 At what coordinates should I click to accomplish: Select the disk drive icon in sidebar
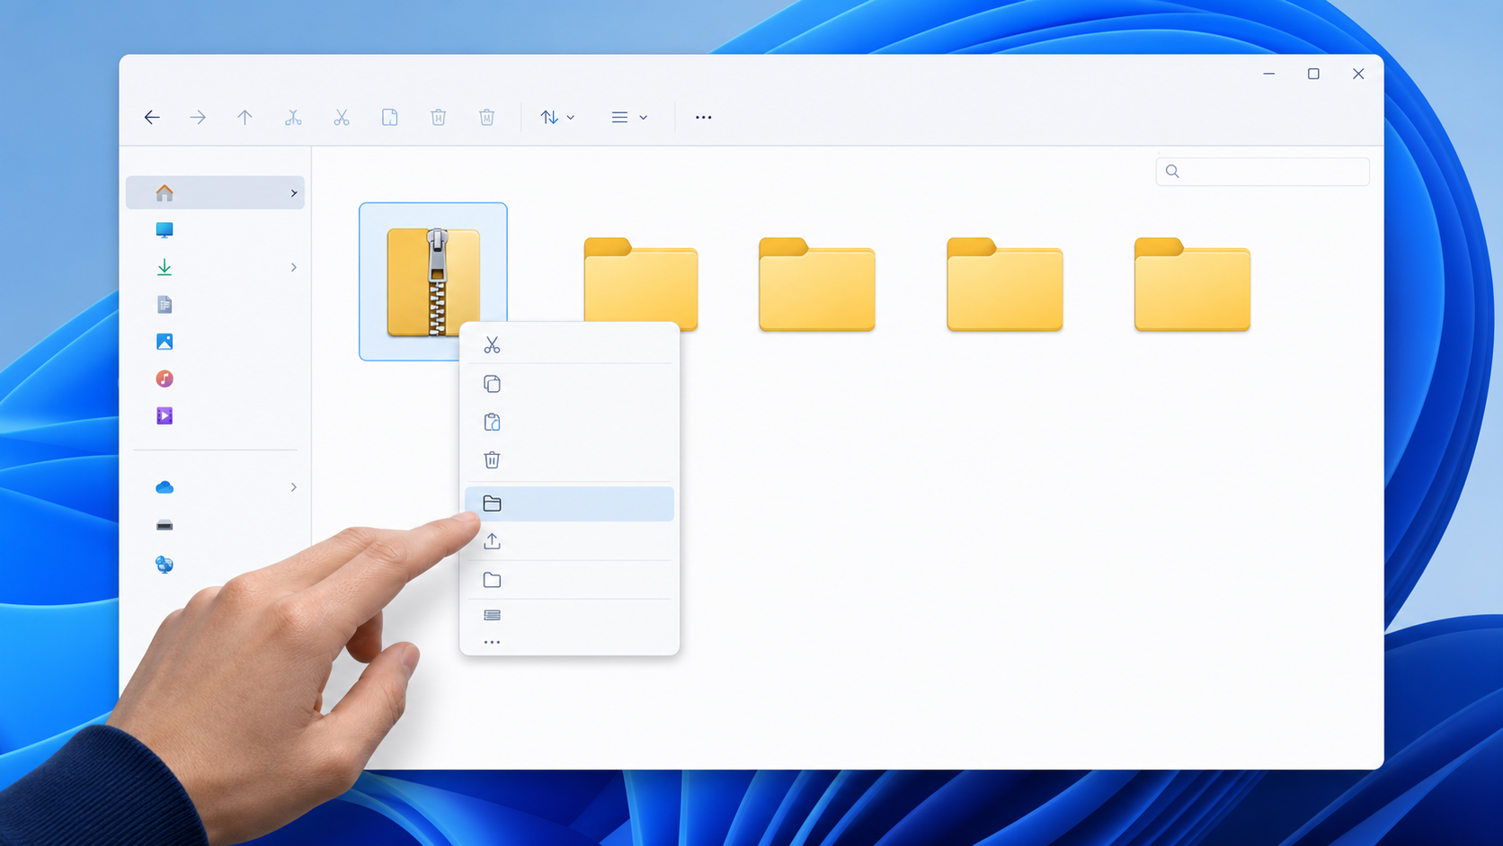[164, 525]
